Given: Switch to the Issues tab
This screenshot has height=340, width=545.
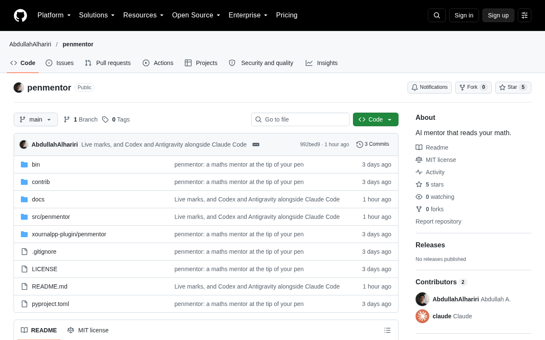Looking at the screenshot, I should [x=60, y=63].
